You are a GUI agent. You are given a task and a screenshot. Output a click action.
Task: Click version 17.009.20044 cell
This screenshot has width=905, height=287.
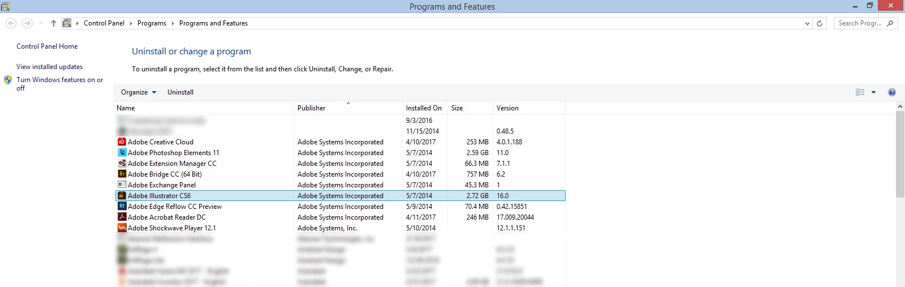(515, 217)
